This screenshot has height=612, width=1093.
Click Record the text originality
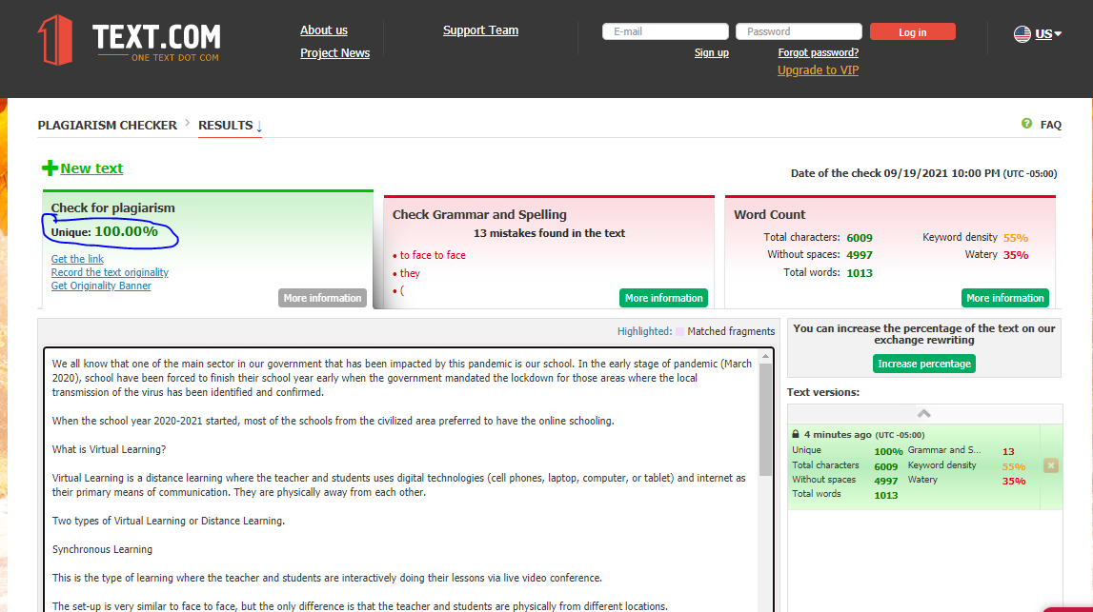click(110, 272)
